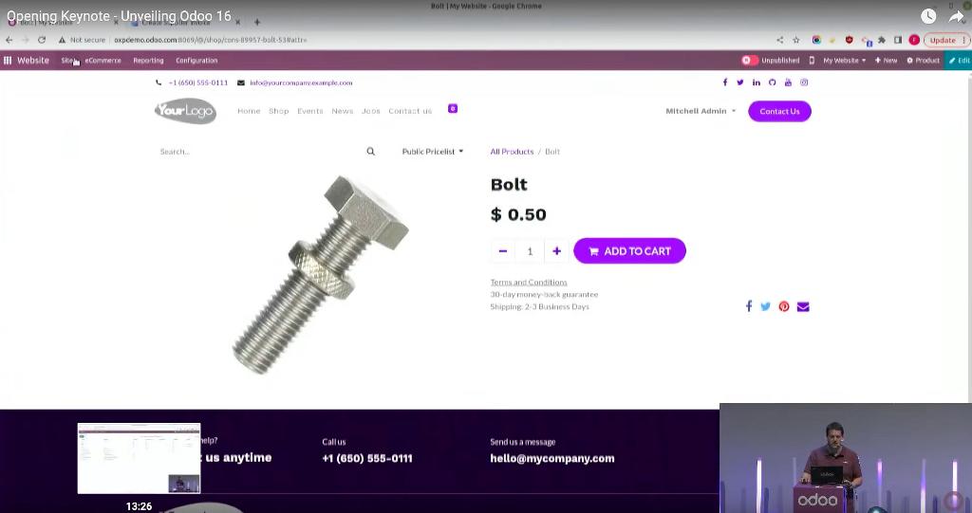The width and height of the screenshot is (972, 513).
Task: Click the shopping cart icon in navbar
Action: 453,108
